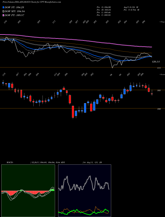Click the ADX '(14 day) 5, +21, -20' text
The height and width of the screenshot is (217, 165).
92,162
